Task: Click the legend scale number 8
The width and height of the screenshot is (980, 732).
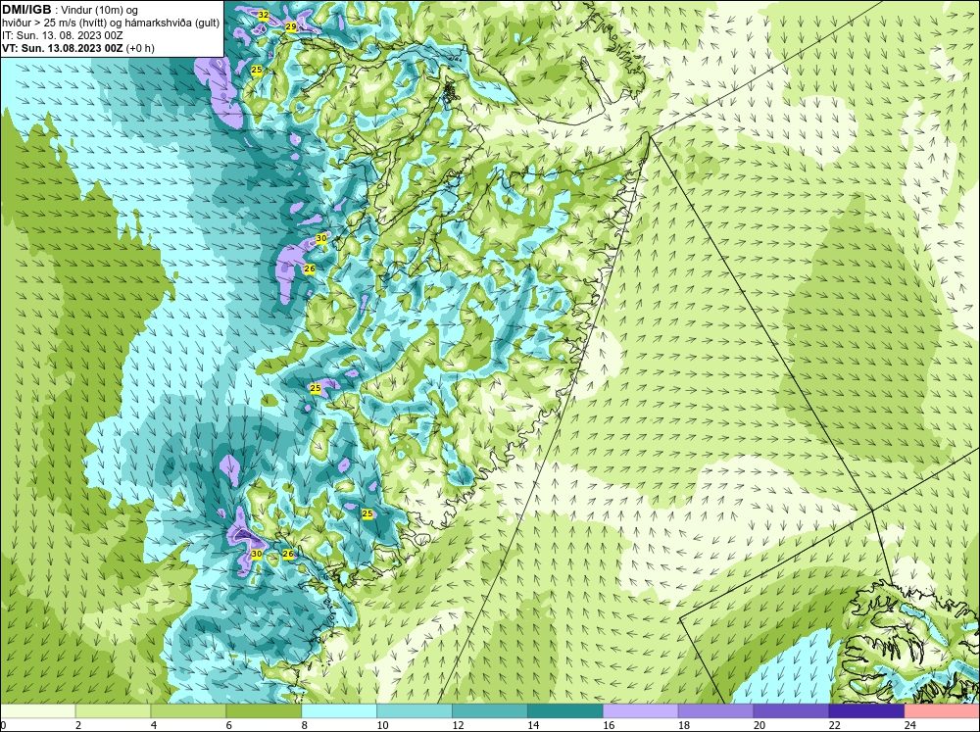Action: point(305,725)
